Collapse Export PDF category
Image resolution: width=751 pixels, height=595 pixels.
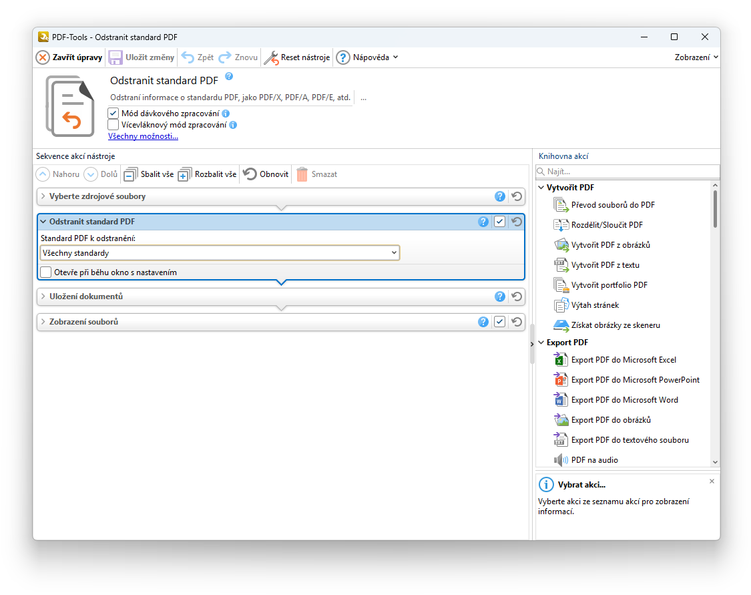click(x=541, y=343)
